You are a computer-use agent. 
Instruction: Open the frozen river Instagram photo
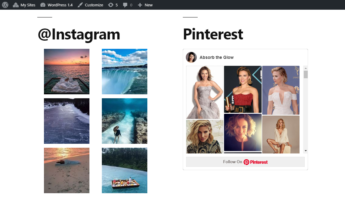(x=67, y=121)
